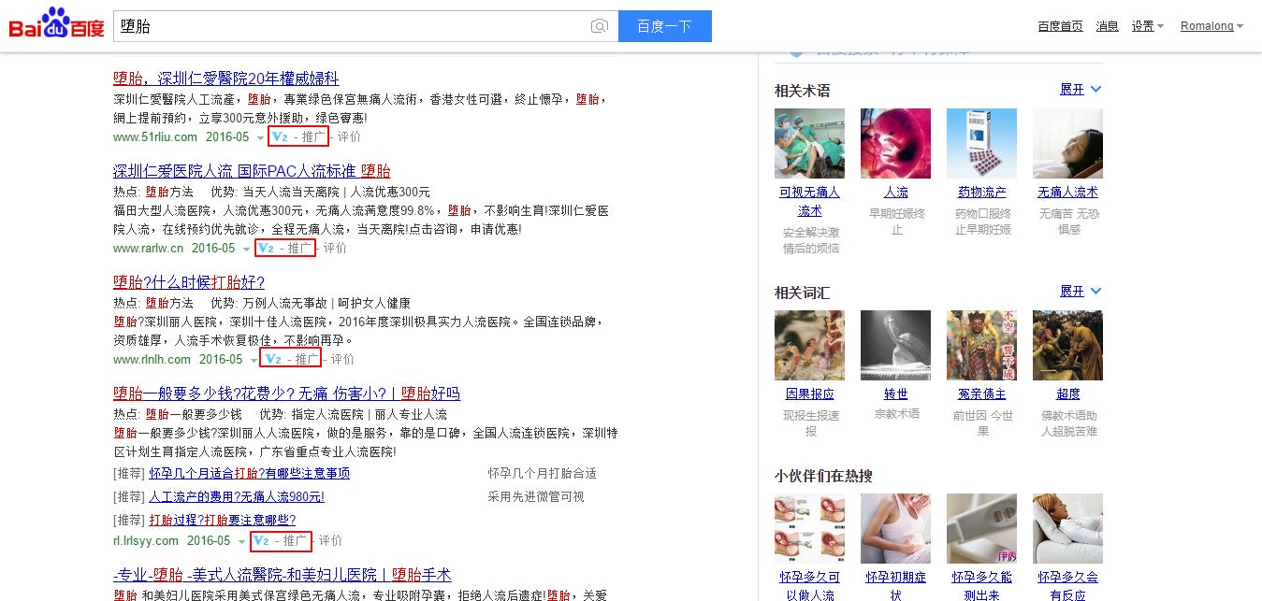Click the 相关术语 heading
1262x601 pixels.
tap(802, 91)
